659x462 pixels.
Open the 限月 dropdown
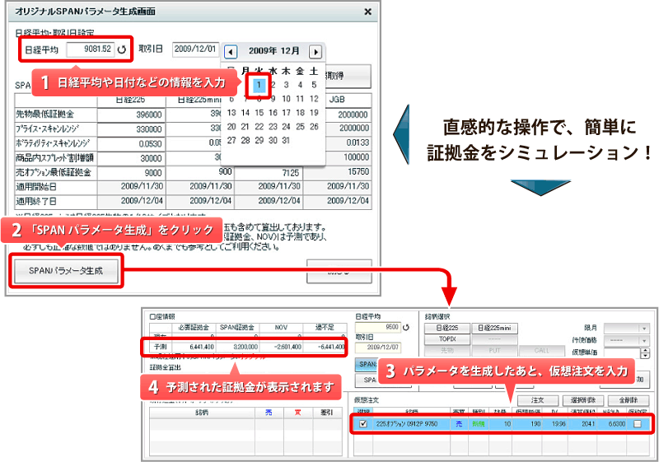pos(644,329)
